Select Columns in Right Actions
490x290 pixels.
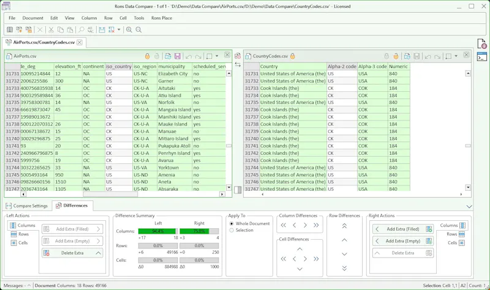pos(453,225)
